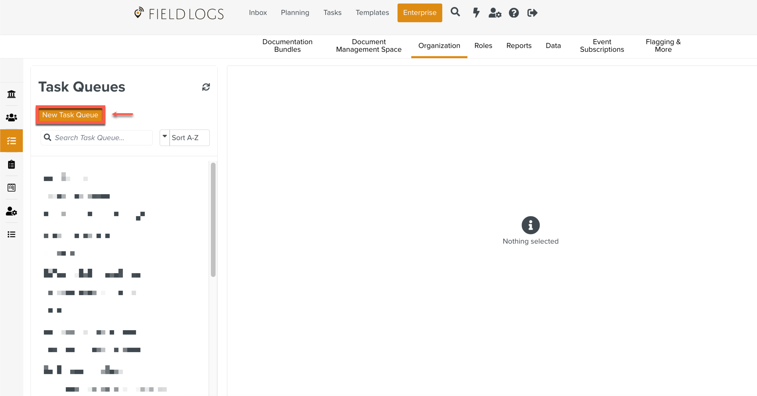
Task: Open user settings icon in top bar
Action: click(495, 13)
